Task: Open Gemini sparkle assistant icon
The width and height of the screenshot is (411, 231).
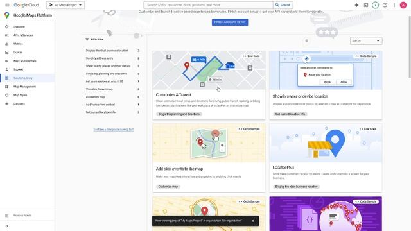Action: point(356,5)
